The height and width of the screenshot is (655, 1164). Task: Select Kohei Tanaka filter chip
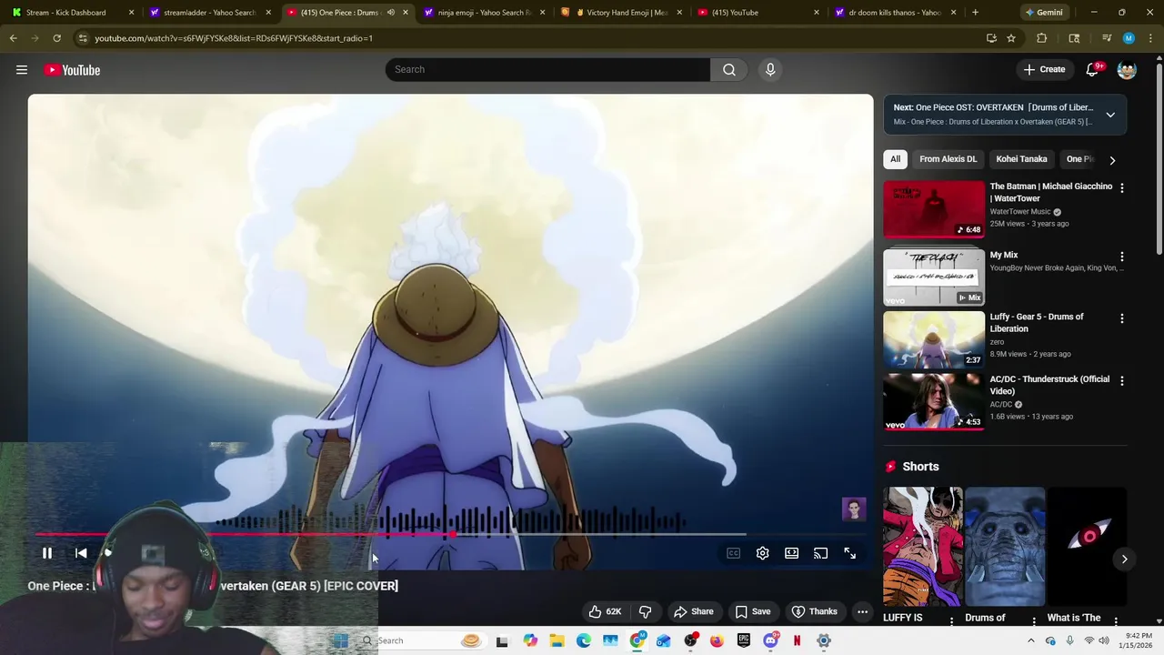[x=1021, y=159]
